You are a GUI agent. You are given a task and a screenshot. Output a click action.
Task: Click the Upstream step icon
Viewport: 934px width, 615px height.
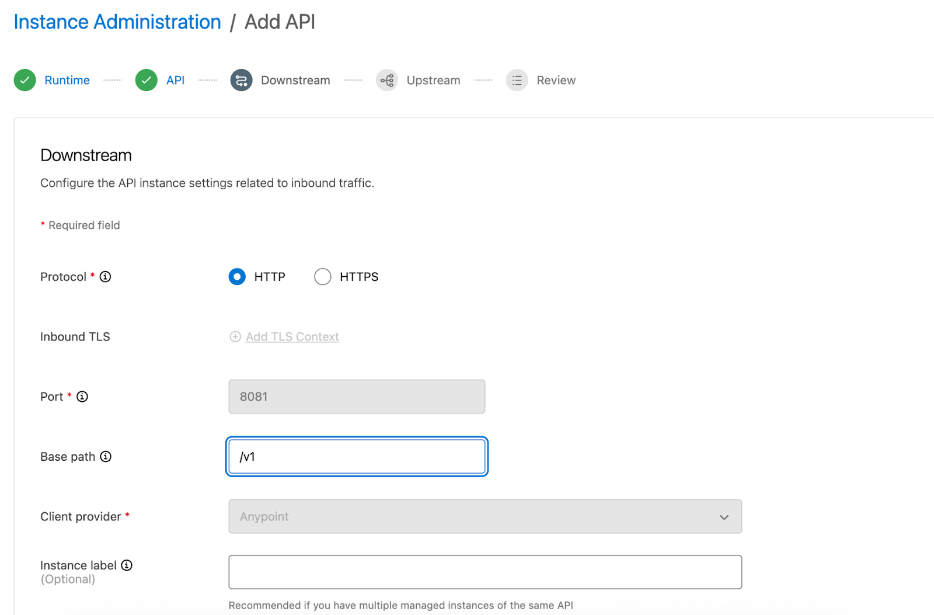386,80
